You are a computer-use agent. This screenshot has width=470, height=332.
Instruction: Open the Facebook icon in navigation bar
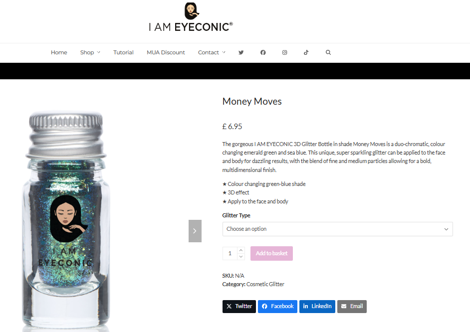[x=263, y=52]
